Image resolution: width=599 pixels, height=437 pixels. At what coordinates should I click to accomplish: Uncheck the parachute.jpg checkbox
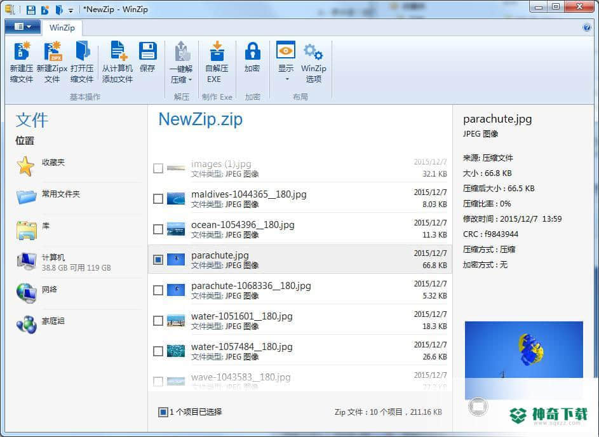(x=158, y=260)
